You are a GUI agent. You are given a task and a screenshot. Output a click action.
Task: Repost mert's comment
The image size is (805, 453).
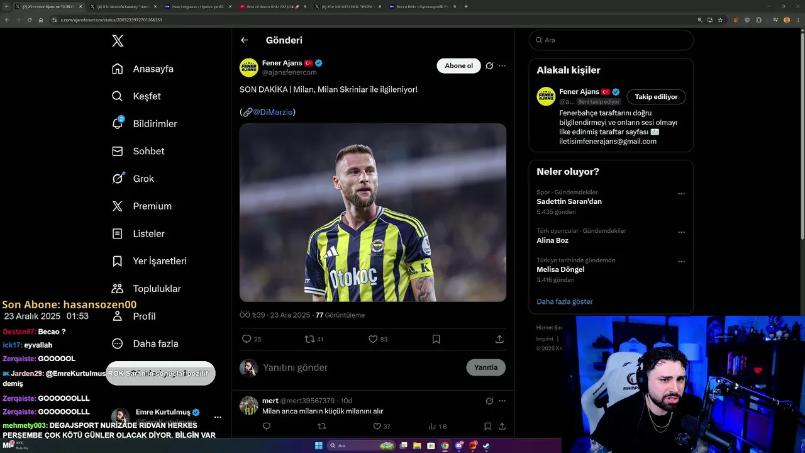(322, 427)
